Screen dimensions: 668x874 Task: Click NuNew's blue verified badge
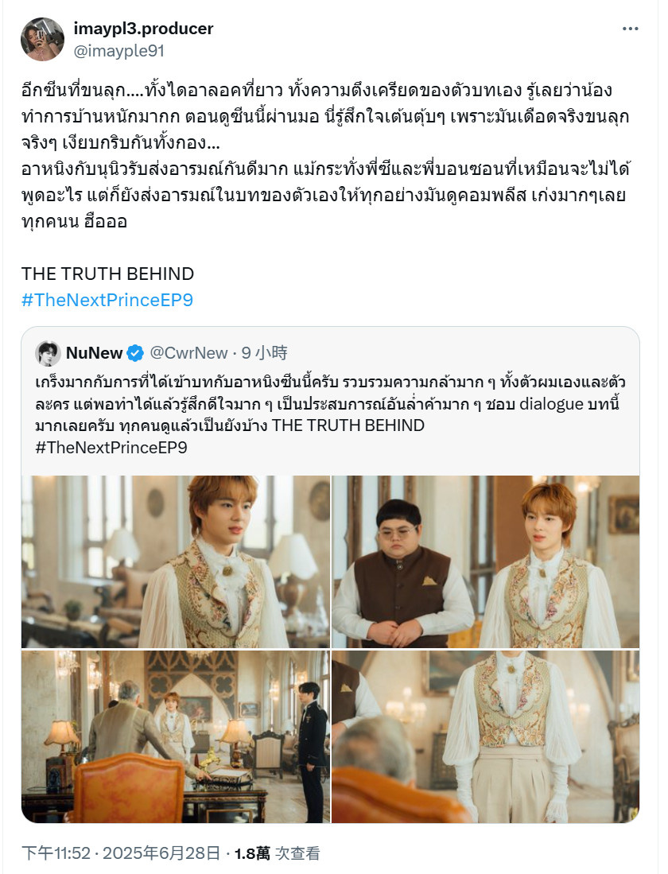click(x=135, y=353)
